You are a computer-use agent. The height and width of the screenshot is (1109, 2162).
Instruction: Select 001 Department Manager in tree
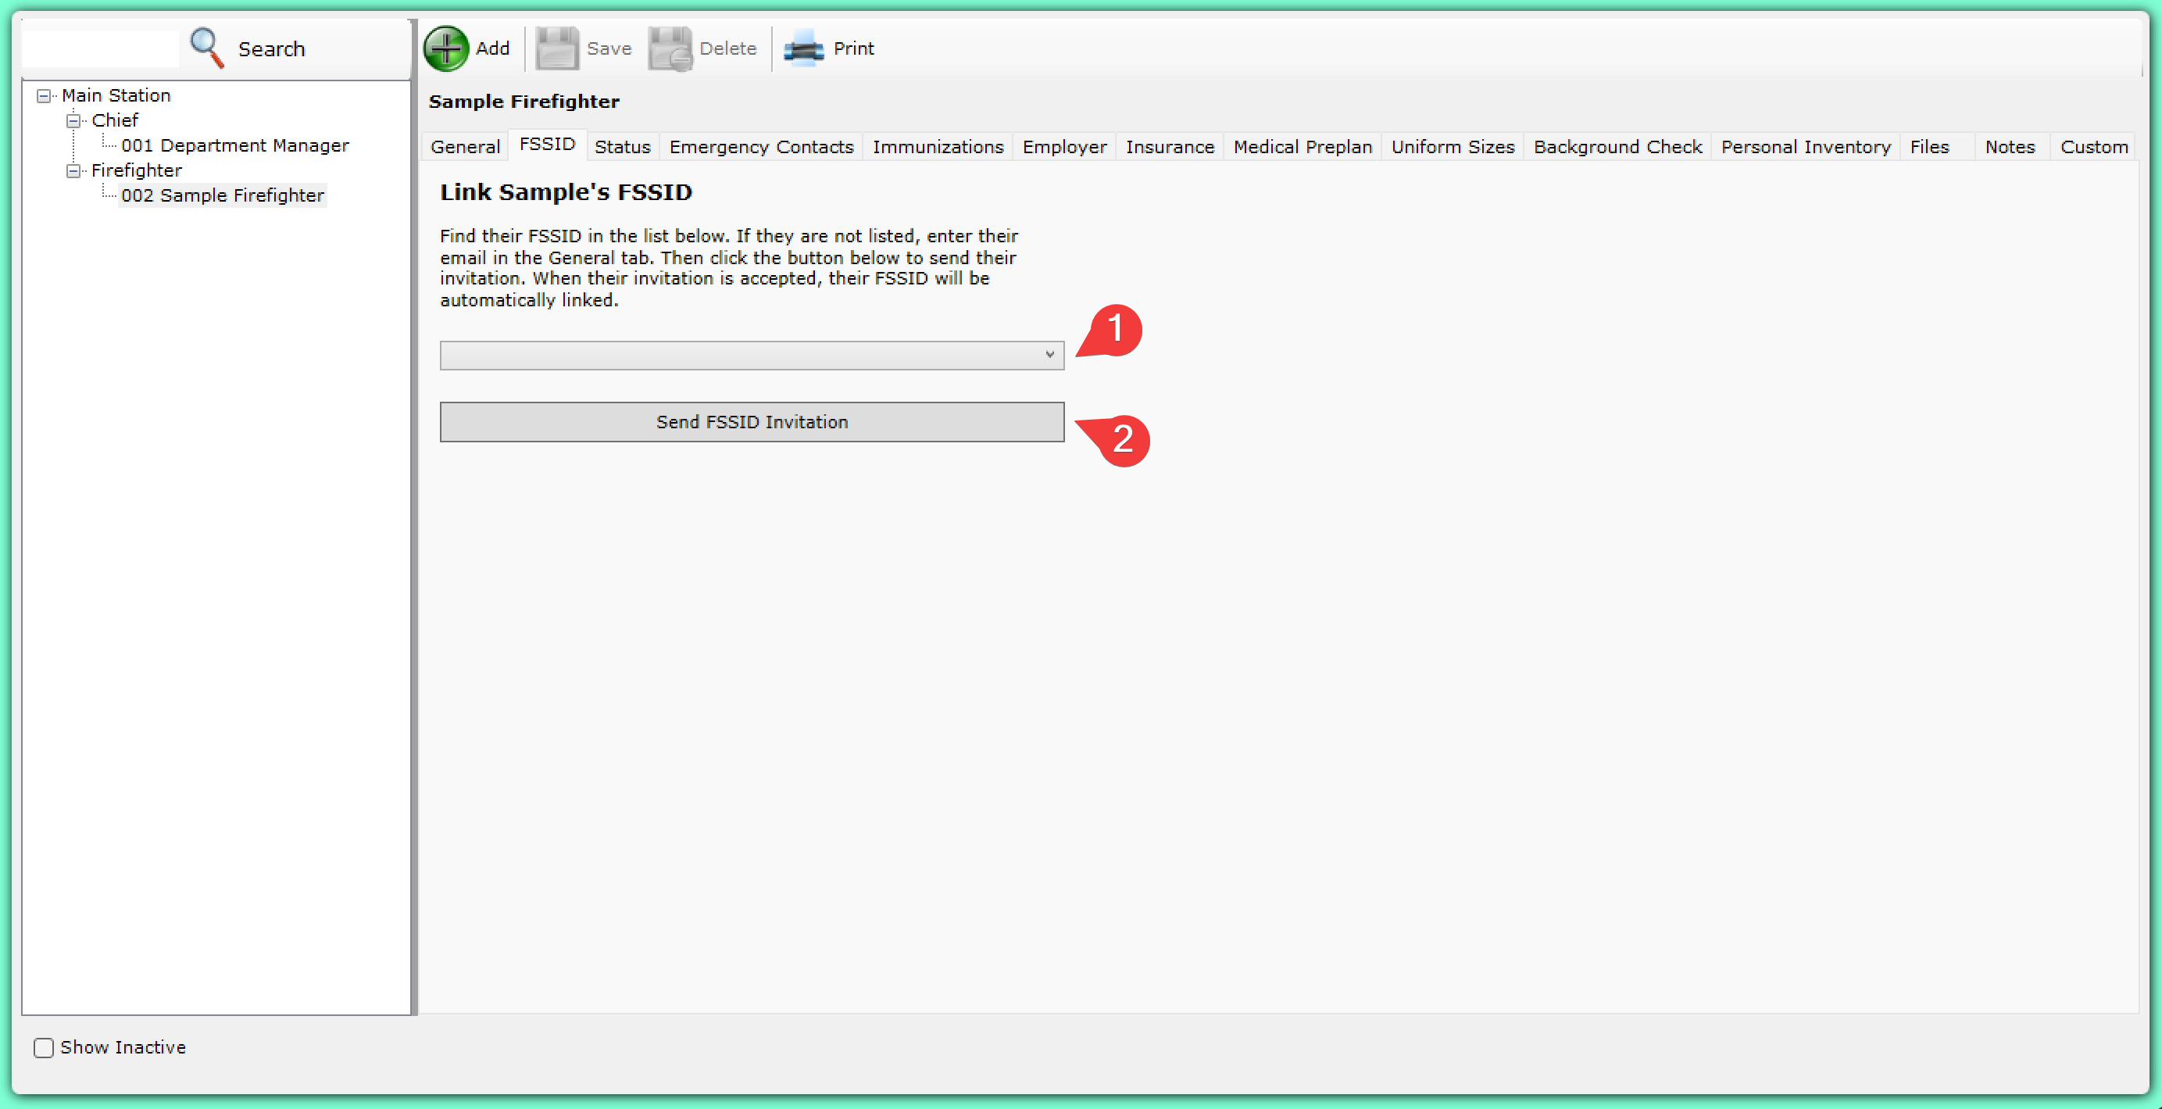pyautogui.click(x=234, y=145)
